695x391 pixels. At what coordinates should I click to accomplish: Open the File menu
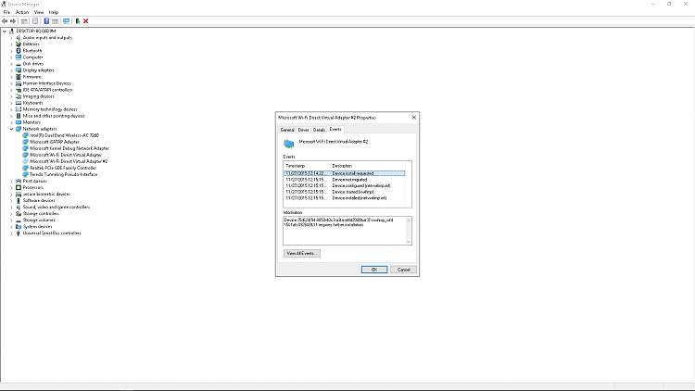[x=6, y=12]
